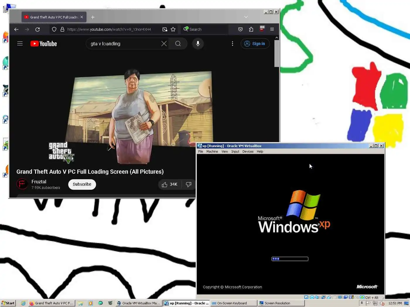This screenshot has width=410, height=307.
Task: Open the VirtualBox Input menu
Action: coord(235,151)
